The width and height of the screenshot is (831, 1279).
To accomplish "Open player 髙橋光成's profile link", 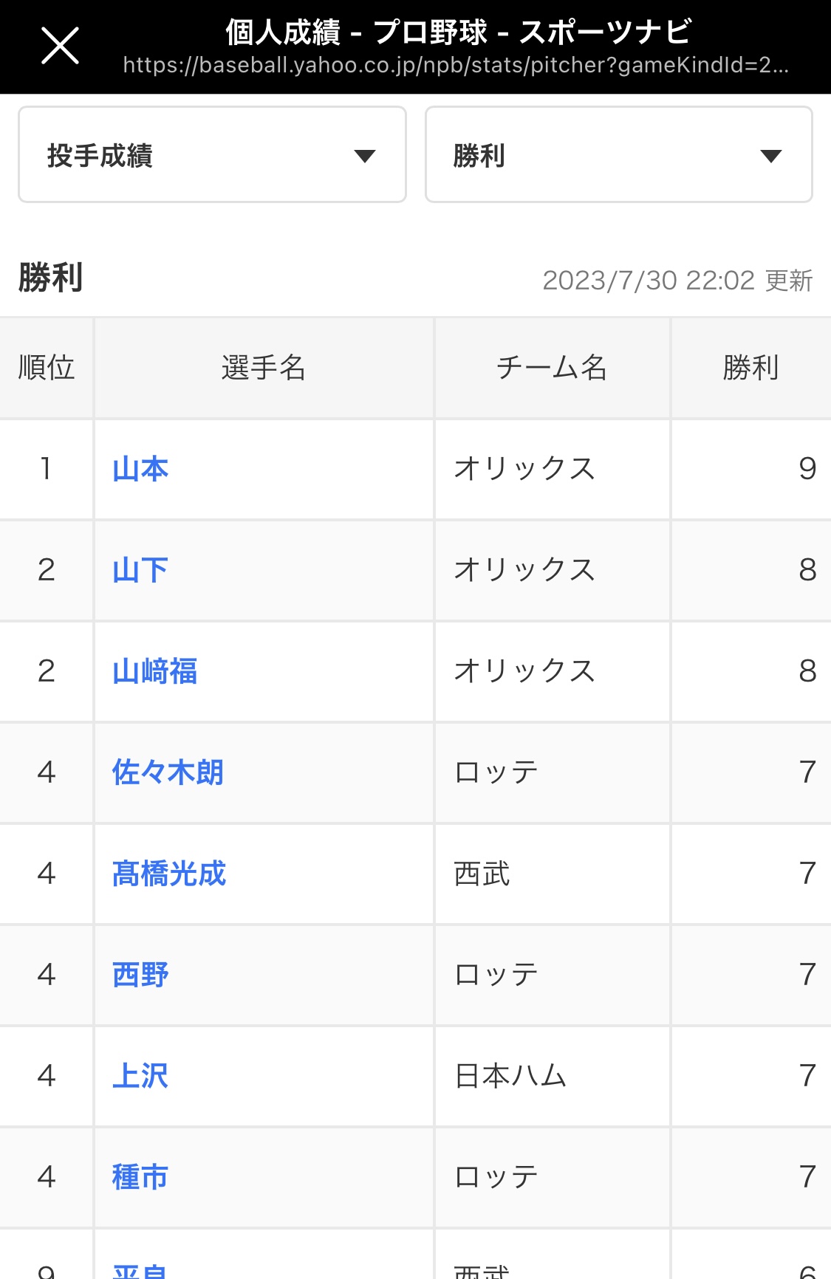I will point(169,874).
